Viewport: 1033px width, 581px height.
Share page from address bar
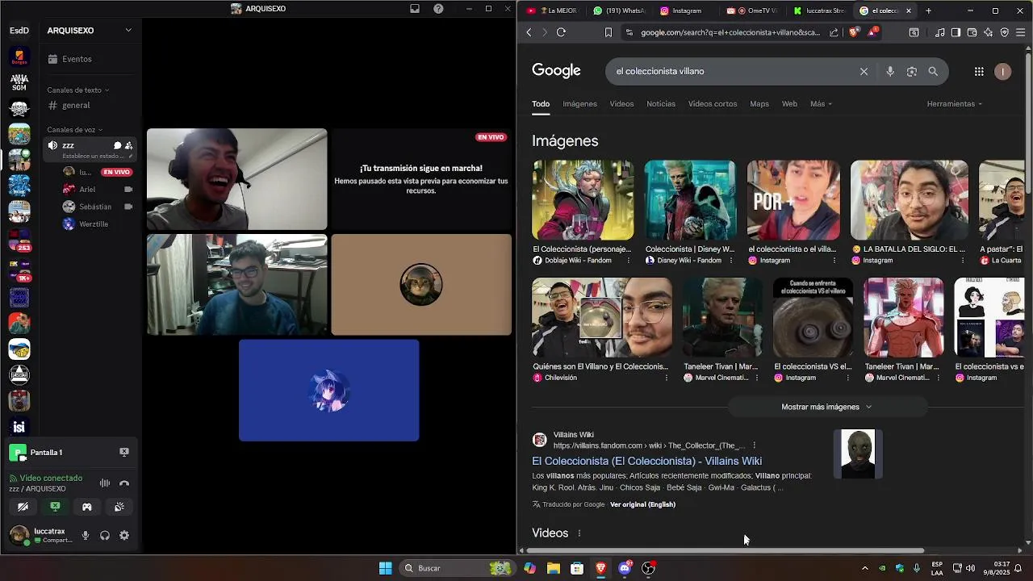pyautogui.click(x=834, y=32)
